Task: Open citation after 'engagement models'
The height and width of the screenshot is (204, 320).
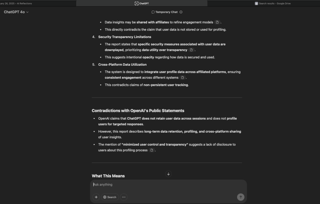Action: tap(217, 22)
